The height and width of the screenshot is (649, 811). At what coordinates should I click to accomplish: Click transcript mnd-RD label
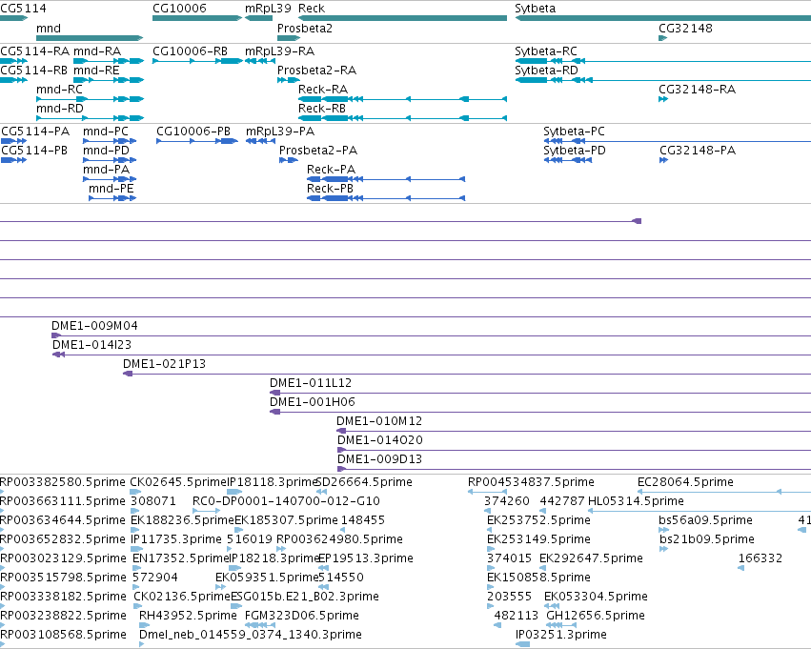tap(60, 109)
